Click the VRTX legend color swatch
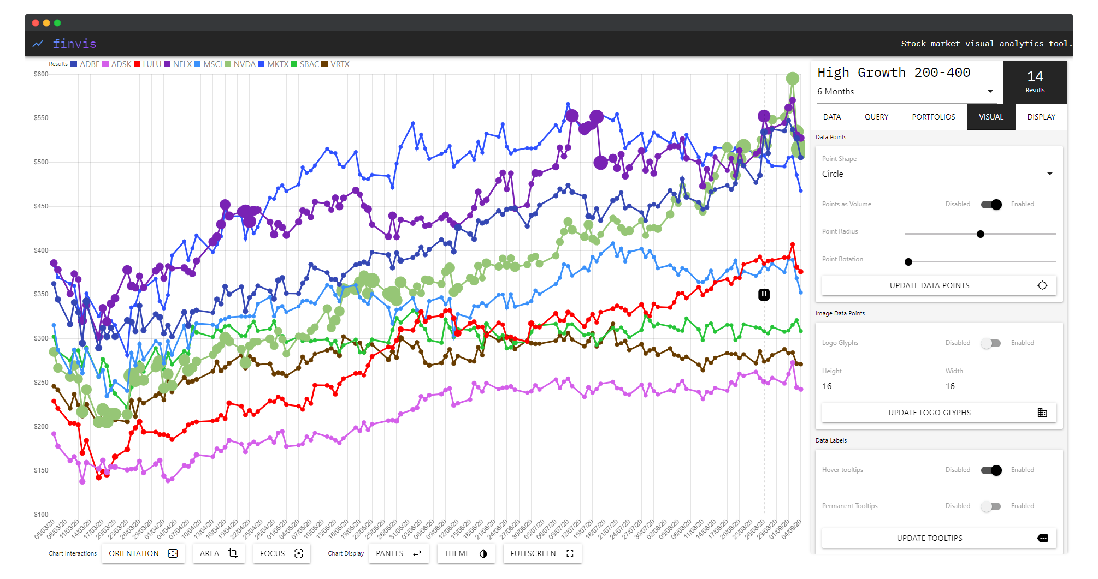Viewport: 1098px width, 579px height. click(x=324, y=64)
